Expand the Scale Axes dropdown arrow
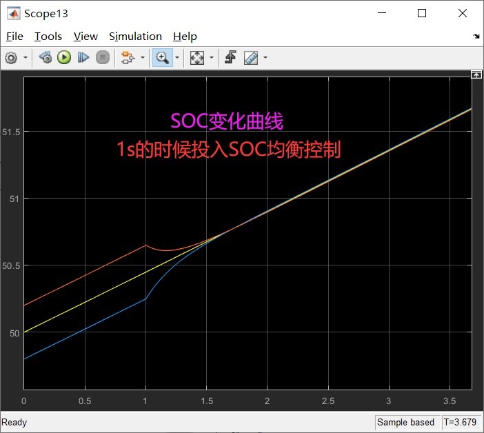 point(212,57)
